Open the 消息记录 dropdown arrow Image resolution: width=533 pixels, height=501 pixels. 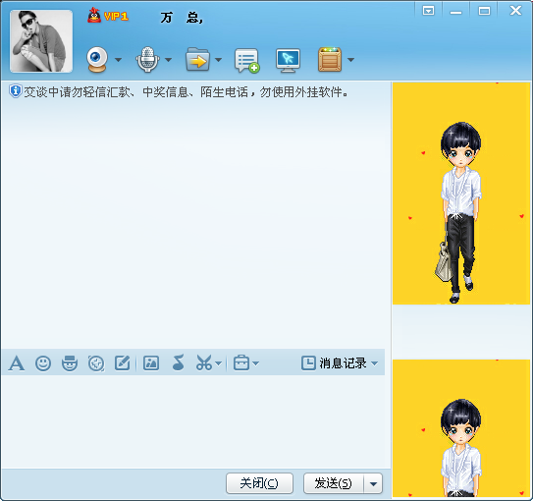pos(375,363)
